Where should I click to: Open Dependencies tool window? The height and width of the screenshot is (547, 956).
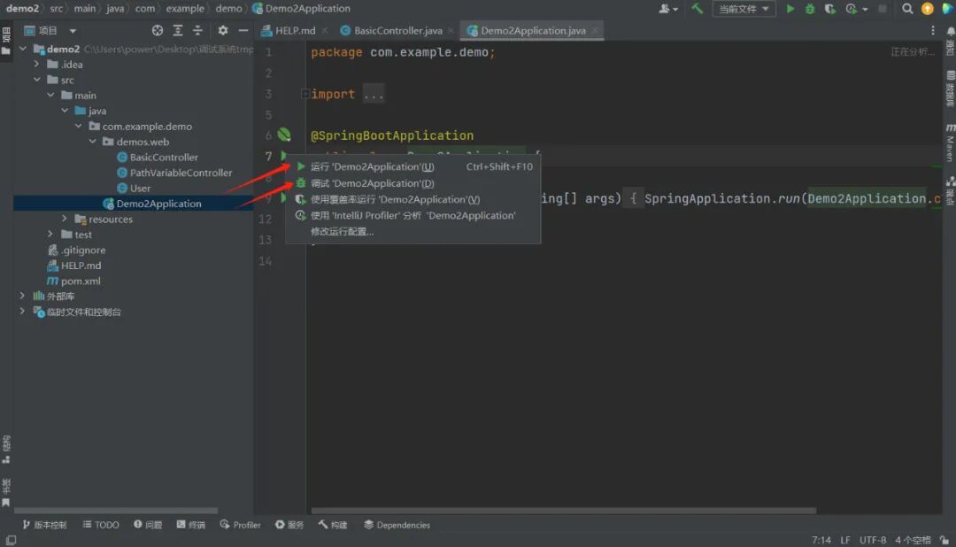[x=397, y=525]
